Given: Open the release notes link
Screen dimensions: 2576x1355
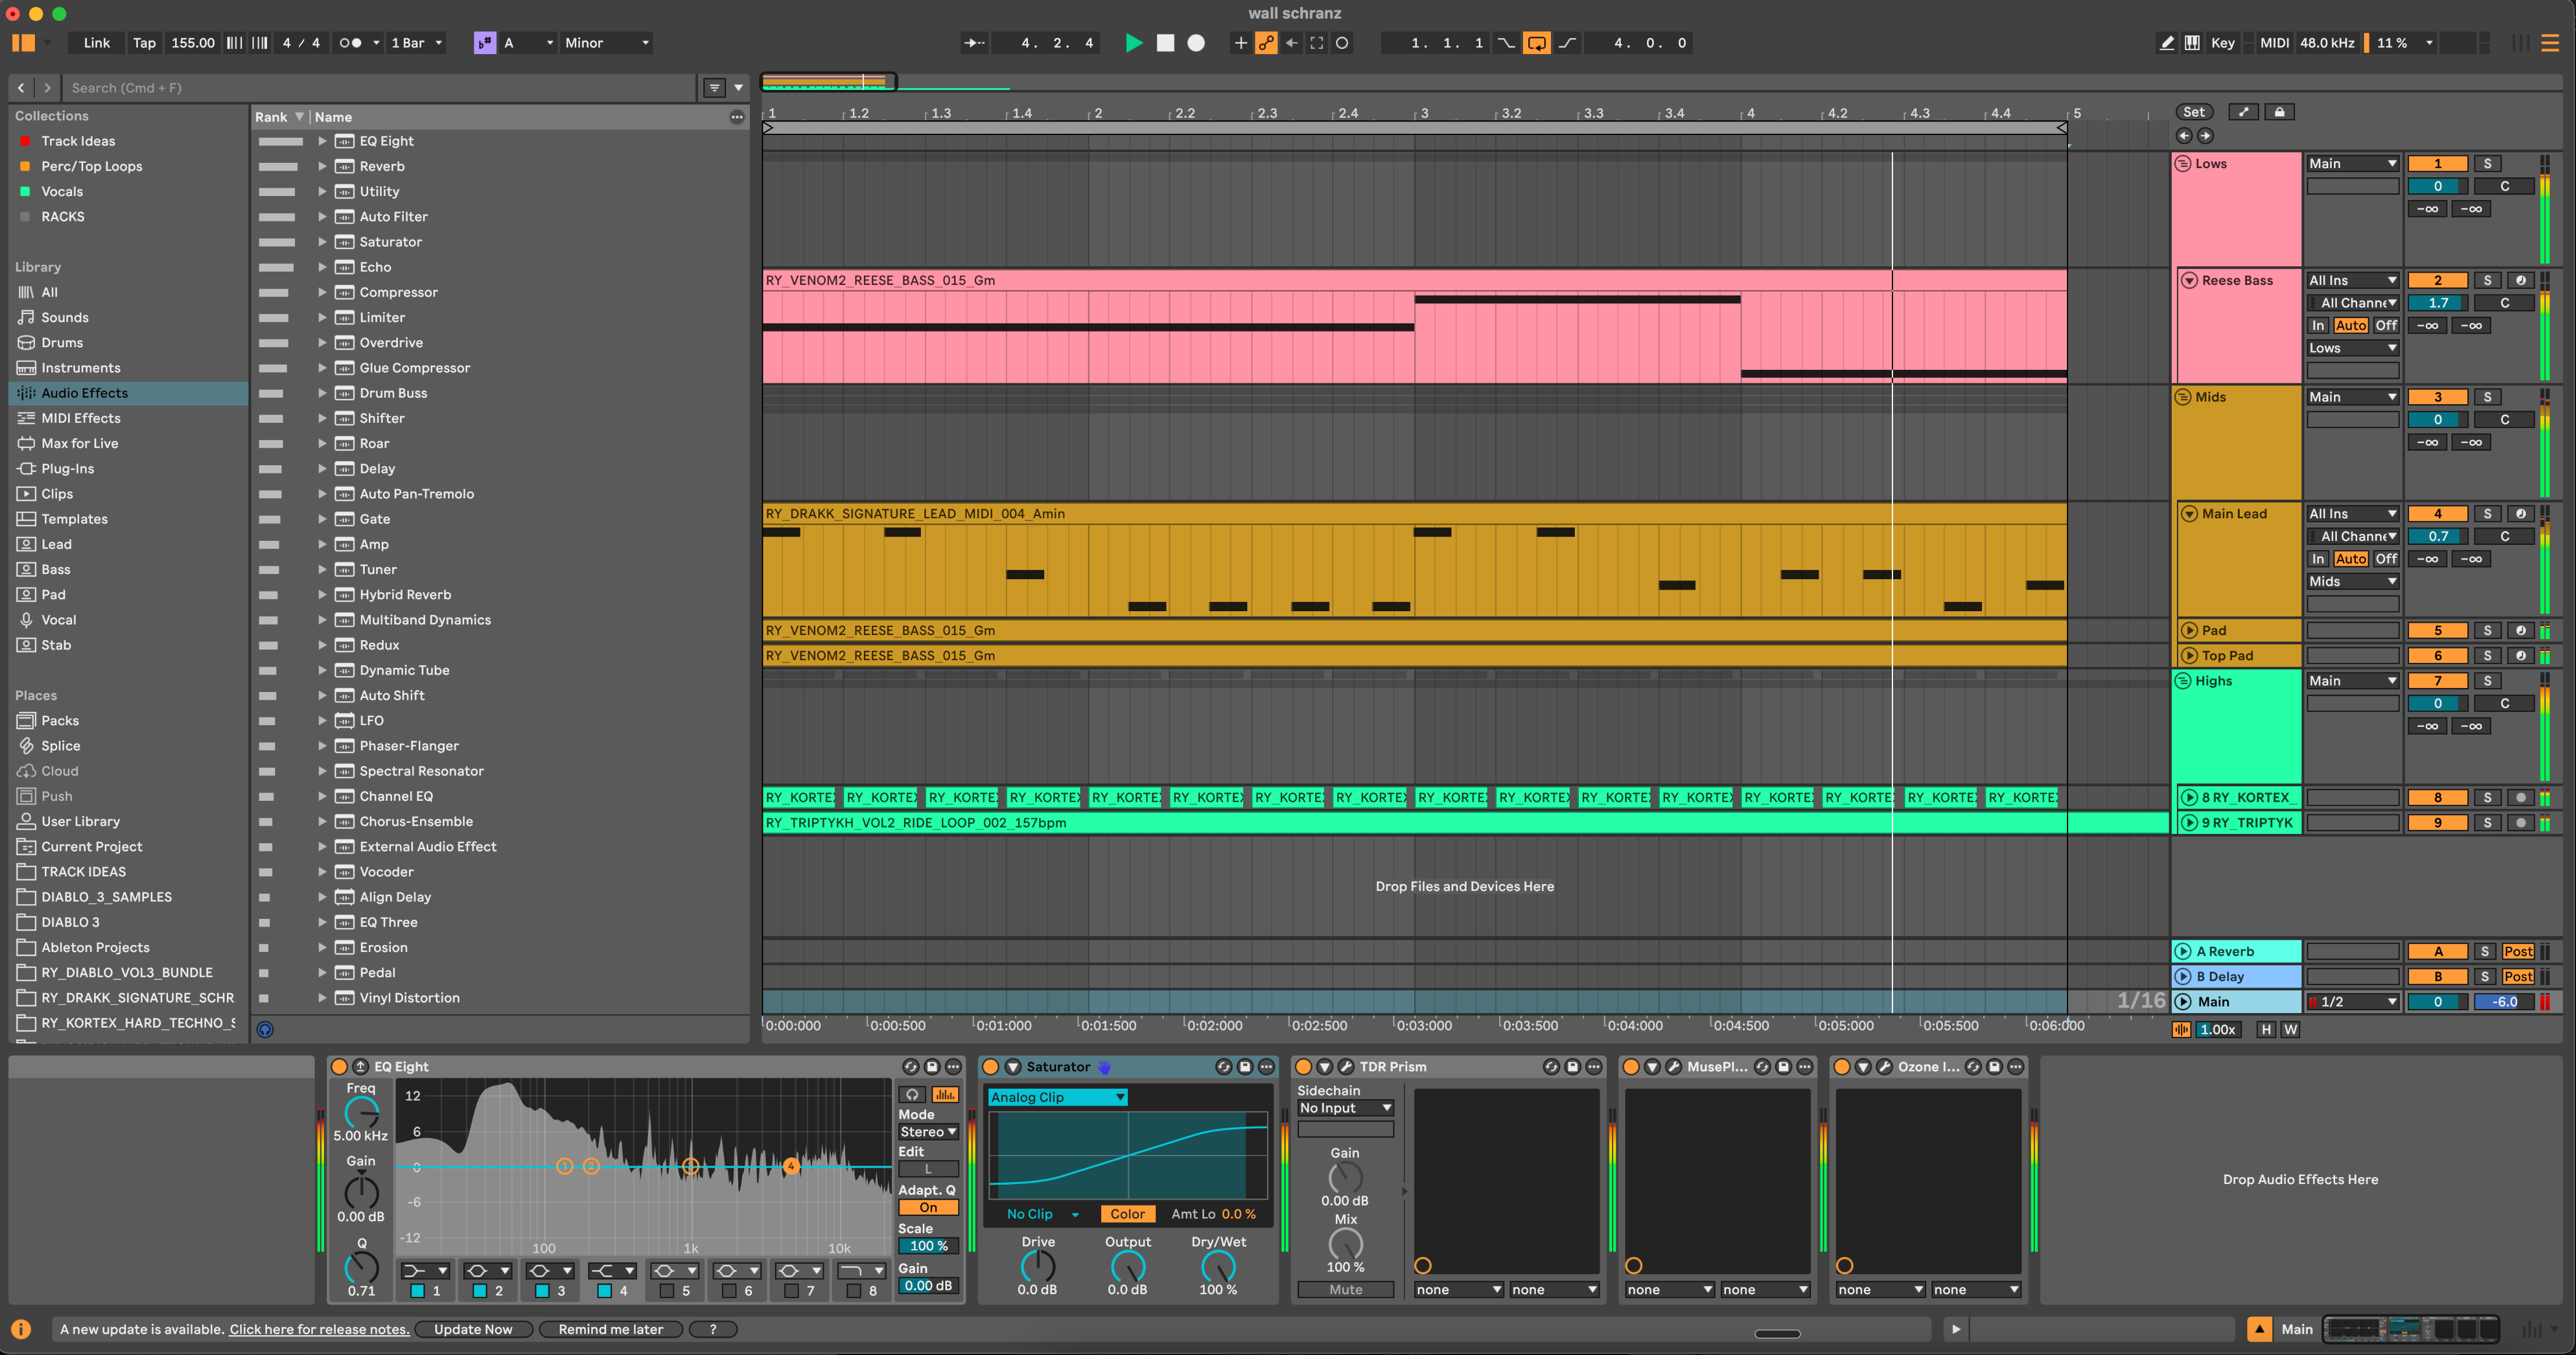Looking at the screenshot, I should coord(319,1329).
